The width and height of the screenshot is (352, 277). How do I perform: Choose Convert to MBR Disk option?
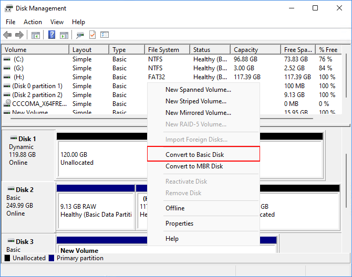(194, 166)
